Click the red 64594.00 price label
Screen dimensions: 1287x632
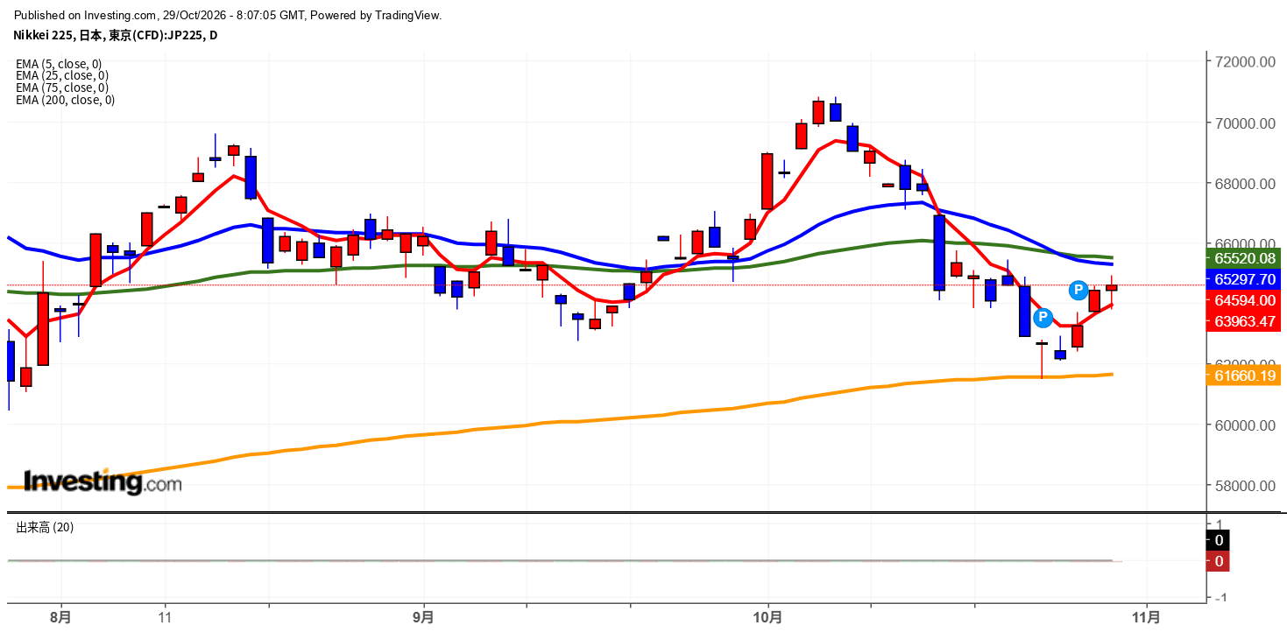[1244, 300]
